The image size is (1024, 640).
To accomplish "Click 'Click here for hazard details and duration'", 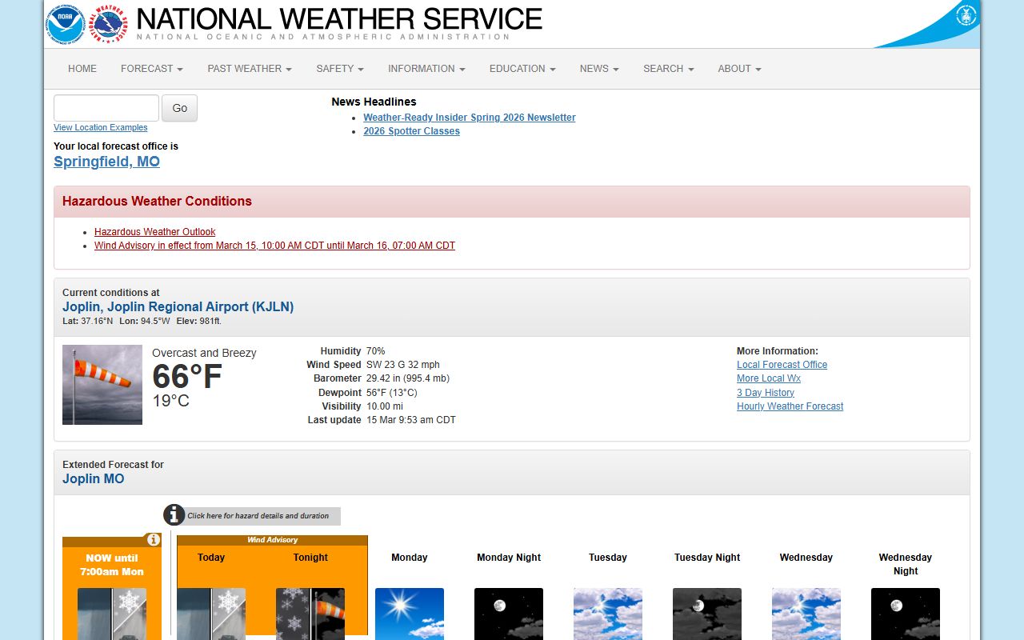I will click(258, 516).
